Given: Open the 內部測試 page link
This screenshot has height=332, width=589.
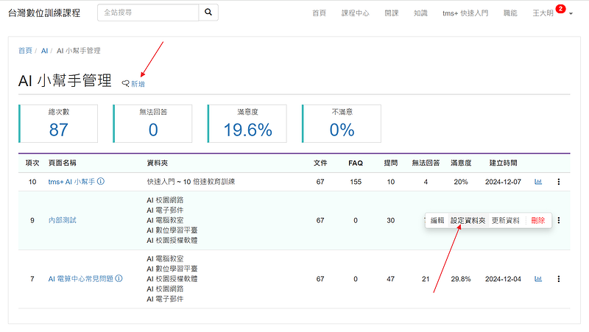Looking at the screenshot, I should click(62, 220).
